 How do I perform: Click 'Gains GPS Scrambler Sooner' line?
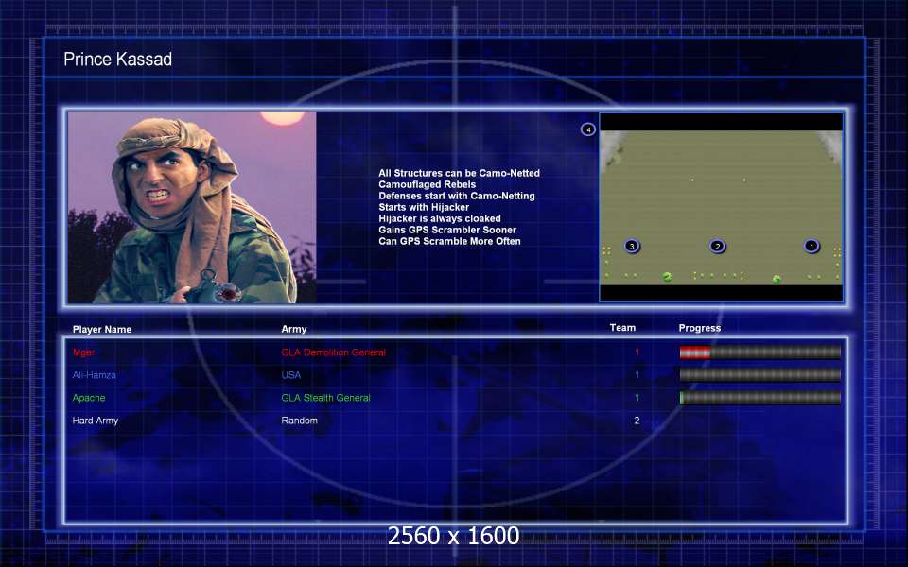(x=447, y=230)
